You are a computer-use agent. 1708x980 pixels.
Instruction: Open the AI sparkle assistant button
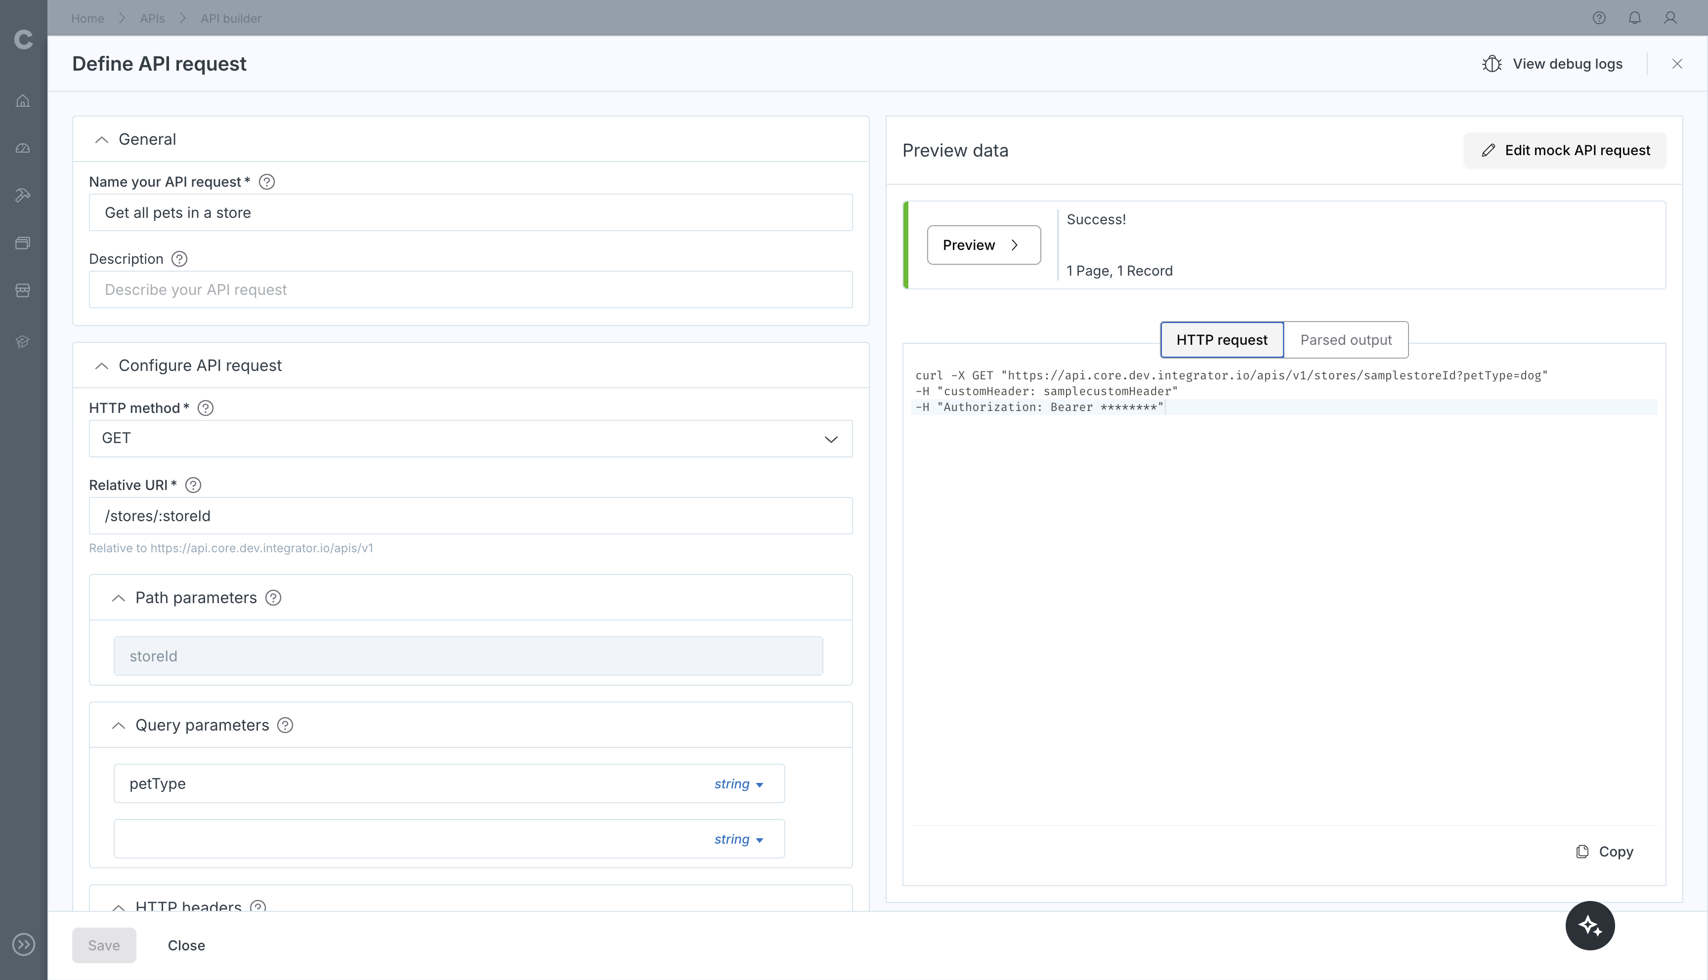(x=1590, y=926)
